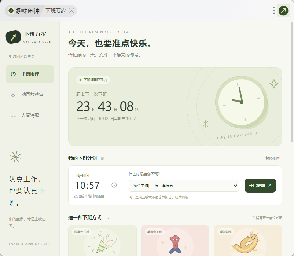Screen dimensions: 294x256
Task: Select the 趣味闹钟 breadcrumb tab
Action: pyautogui.click(x=24, y=11)
